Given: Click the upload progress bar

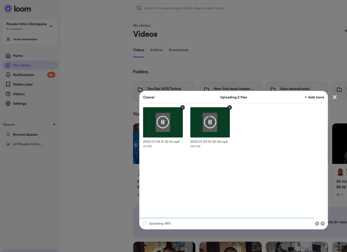Looking at the screenshot, I should click(x=233, y=218).
